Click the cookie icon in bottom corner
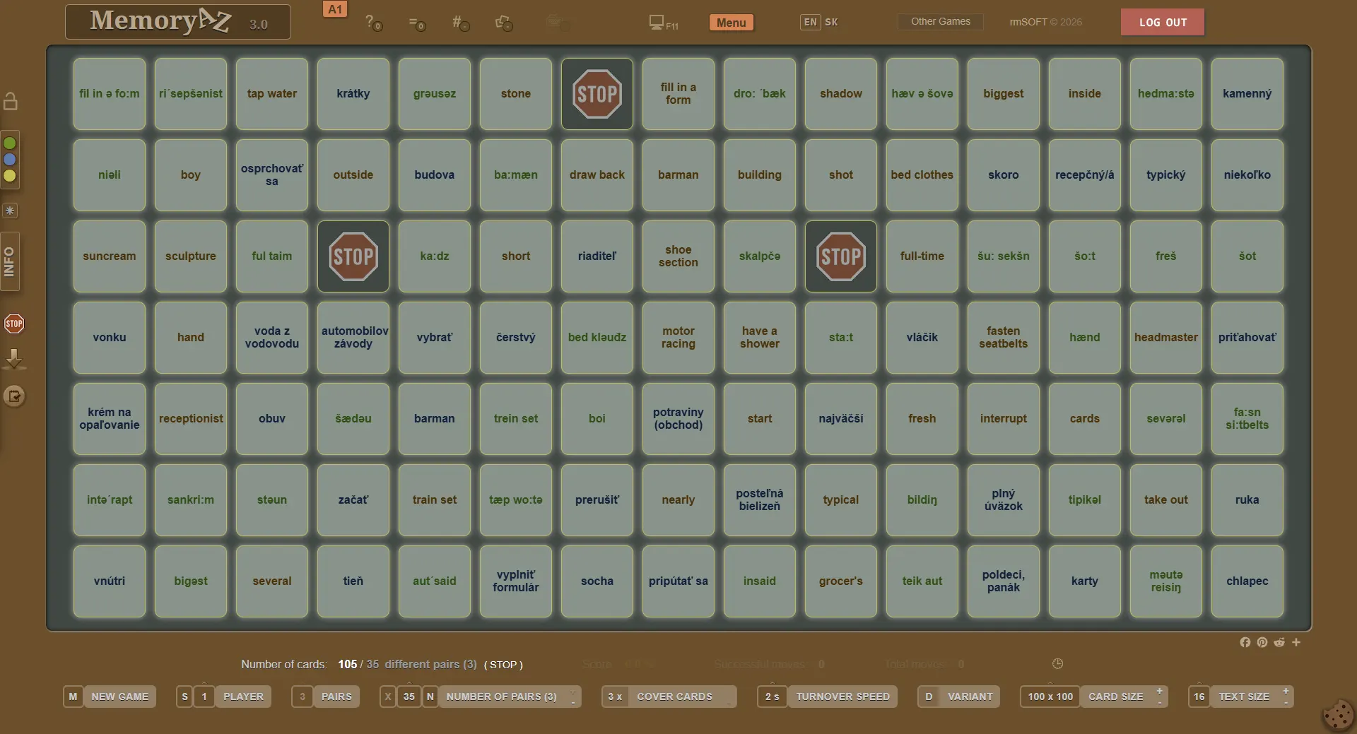This screenshot has height=734, width=1357. [1337, 715]
